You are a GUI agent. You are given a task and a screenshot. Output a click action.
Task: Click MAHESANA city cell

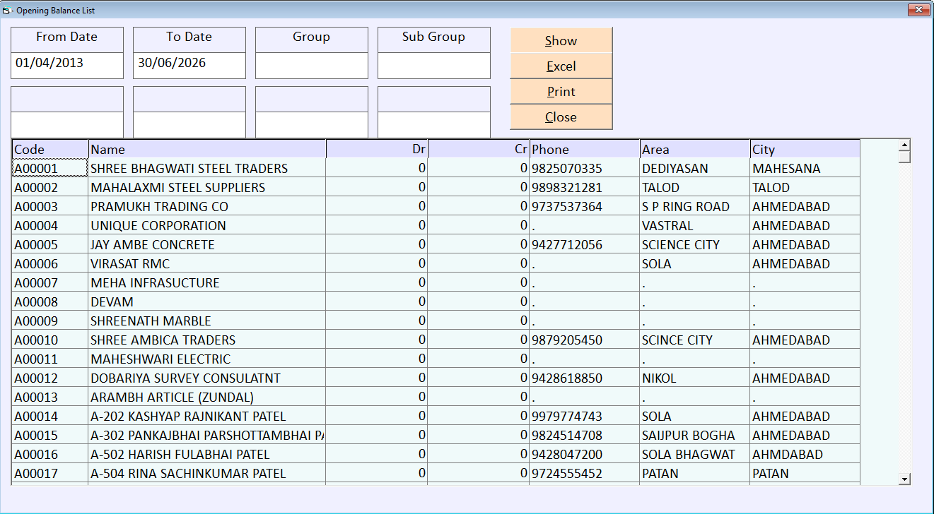click(805, 168)
